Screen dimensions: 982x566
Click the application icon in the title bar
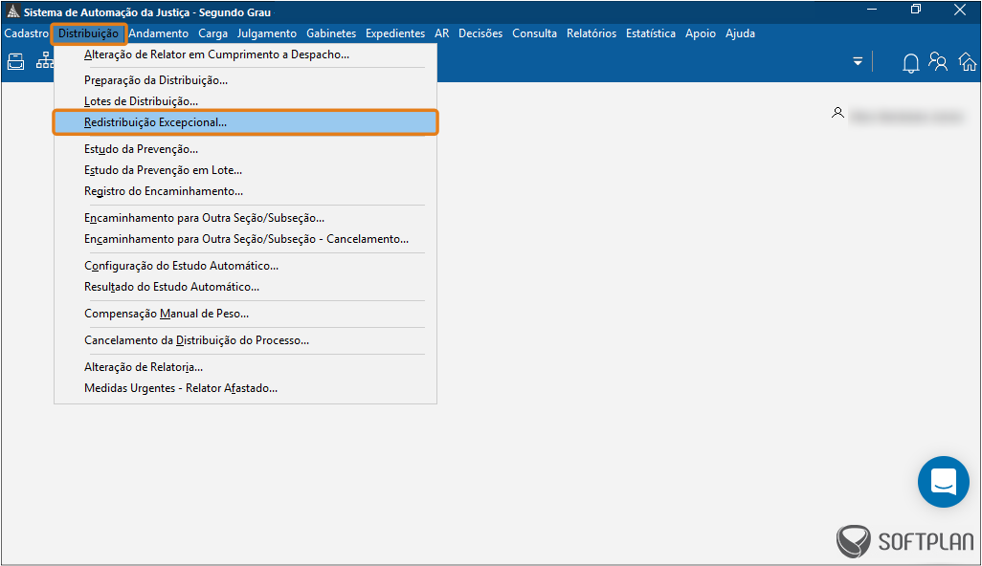(x=12, y=11)
